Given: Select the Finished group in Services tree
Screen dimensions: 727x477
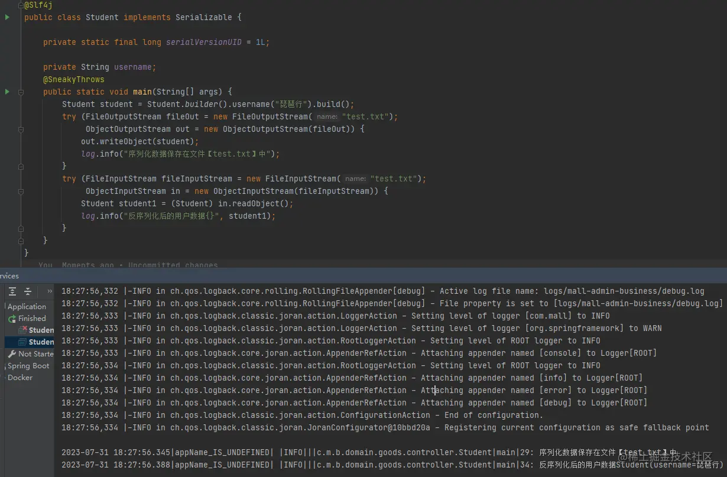Looking at the screenshot, I should (x=32, y=318).
